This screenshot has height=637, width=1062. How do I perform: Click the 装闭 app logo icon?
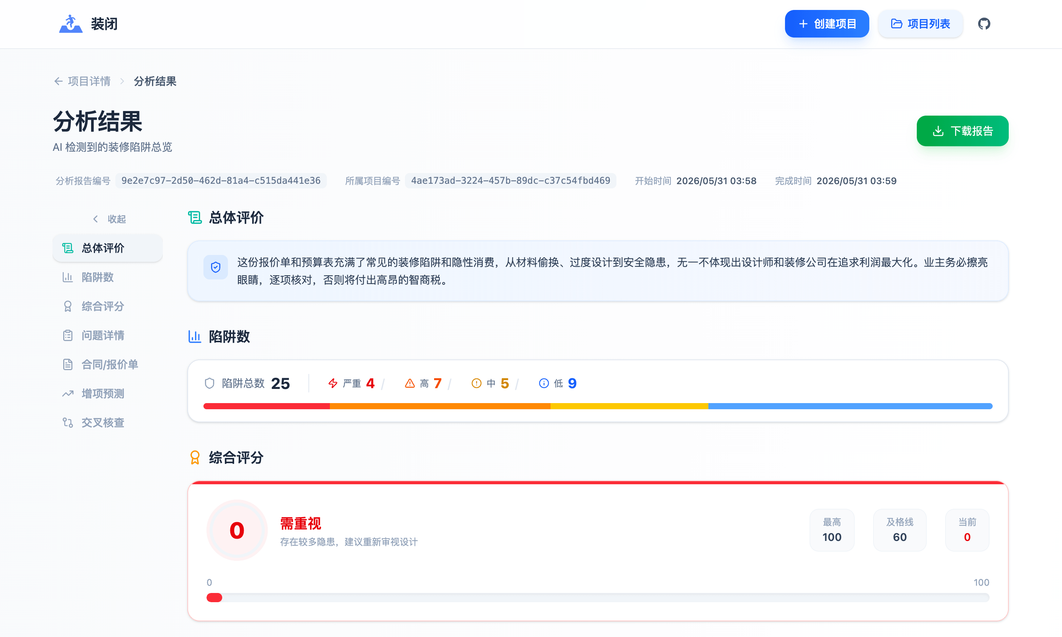(x=70, y=24)
